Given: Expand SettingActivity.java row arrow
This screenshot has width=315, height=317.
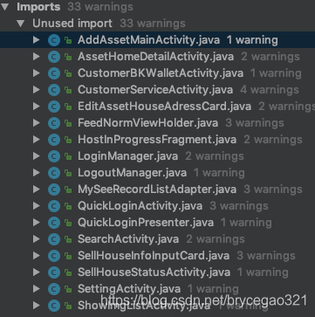Looking at the screenshot, I should pyautogui.click(x=37, y=289).
